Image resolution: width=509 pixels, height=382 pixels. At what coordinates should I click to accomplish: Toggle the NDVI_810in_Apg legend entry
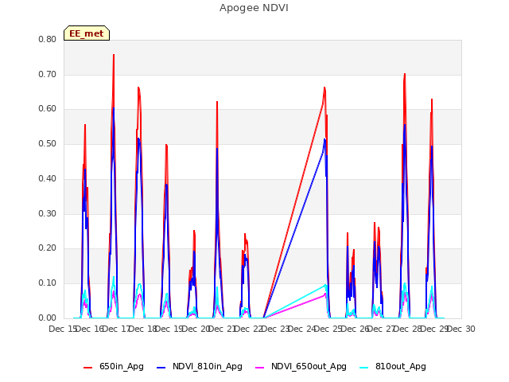pyautogui.click(x=200, y=366)
